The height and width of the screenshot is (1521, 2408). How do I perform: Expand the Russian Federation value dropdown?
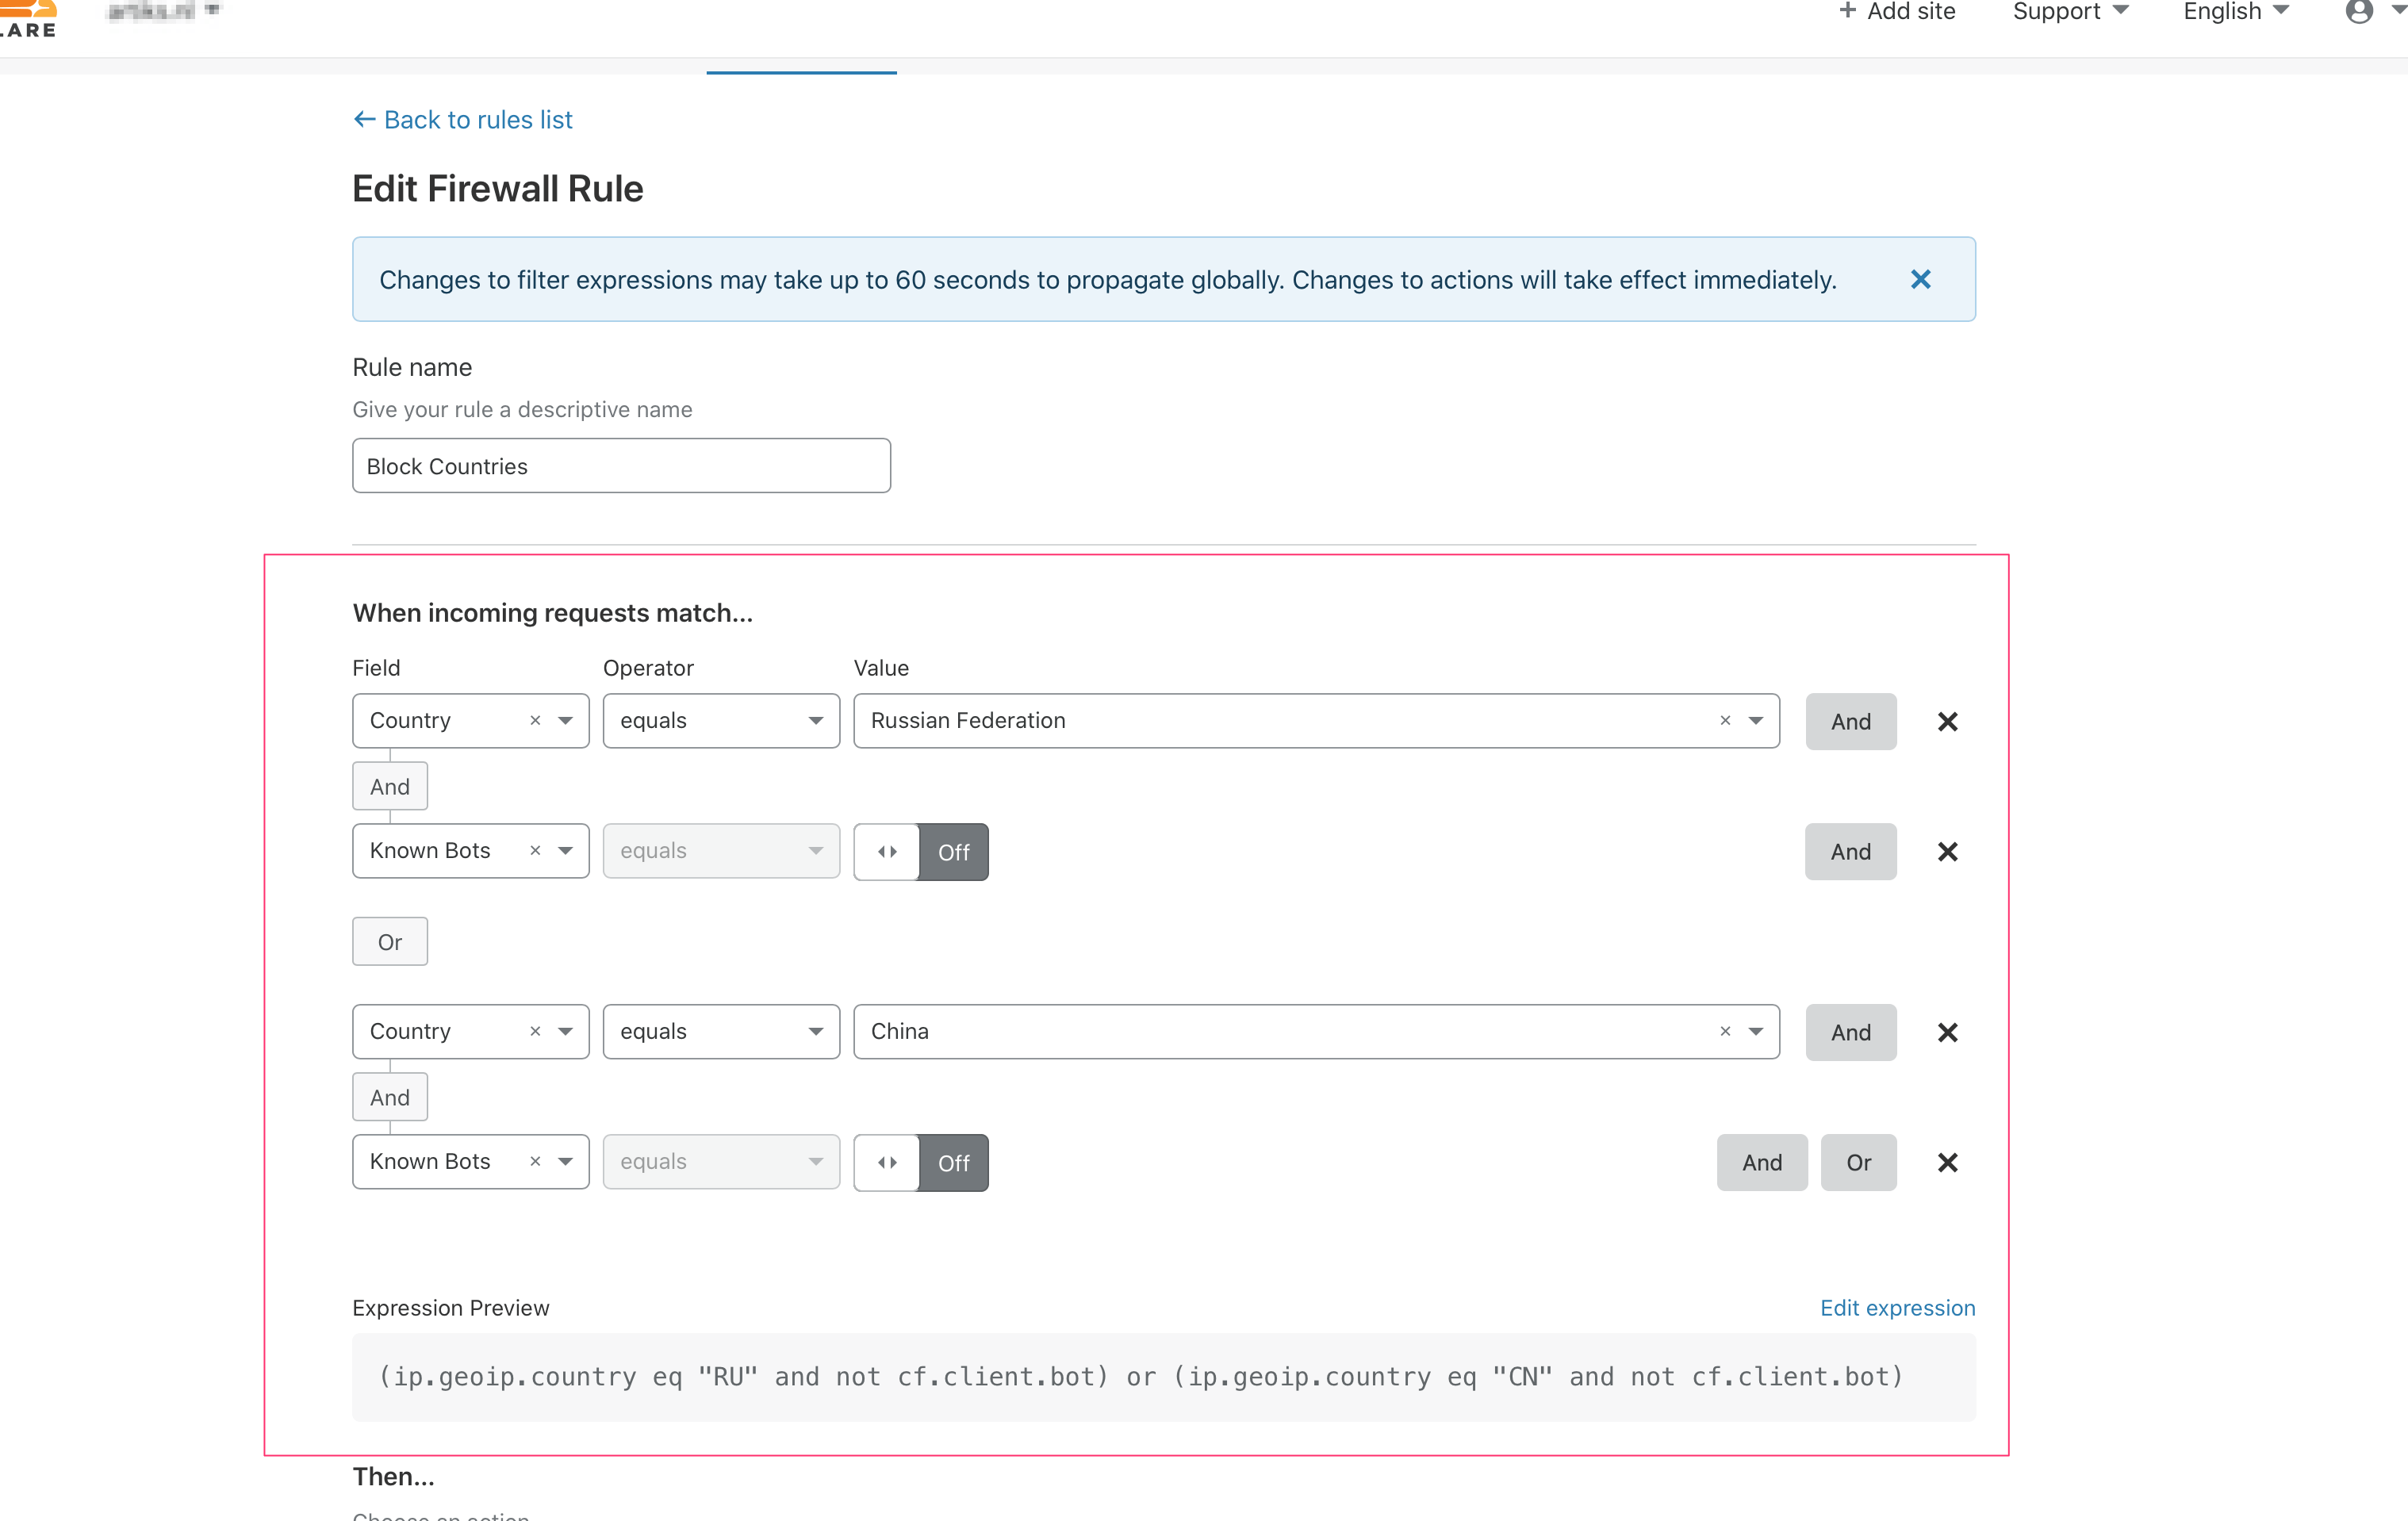1756,720
